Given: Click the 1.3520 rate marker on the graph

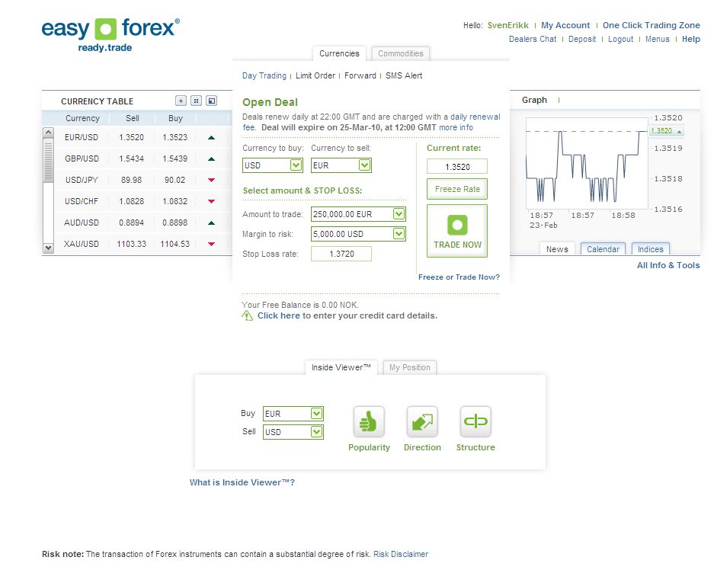Looking at the screenshot, I should point(667,131).
